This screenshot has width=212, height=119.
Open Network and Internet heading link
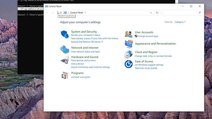(x=85, y=48)
